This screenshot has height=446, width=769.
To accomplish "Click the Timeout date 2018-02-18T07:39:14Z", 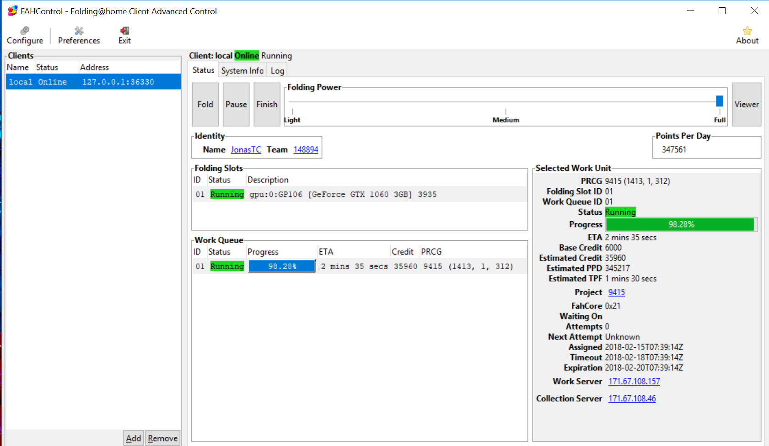I will click(x=644, y=357).
